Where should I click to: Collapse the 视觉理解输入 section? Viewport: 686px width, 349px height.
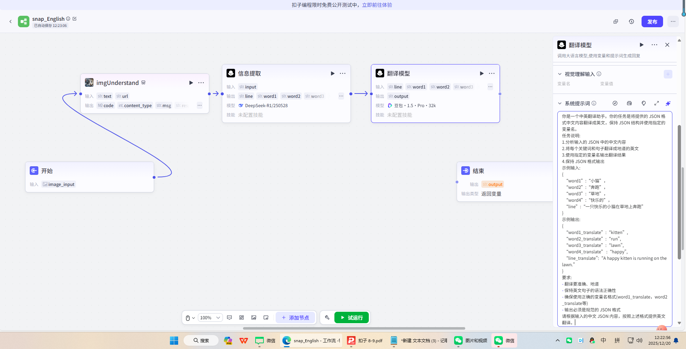tap(559, 74)
